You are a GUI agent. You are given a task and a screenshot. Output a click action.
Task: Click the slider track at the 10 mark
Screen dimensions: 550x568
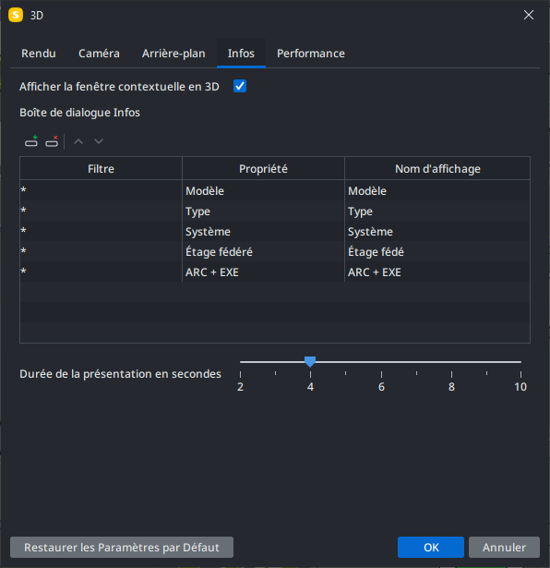pyautogui.click(x=520, y=362)
